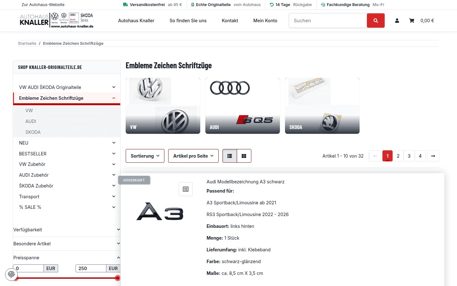Click the Versandkostenfrei truck icon
The image size is (457, 286).
point(125,5)
